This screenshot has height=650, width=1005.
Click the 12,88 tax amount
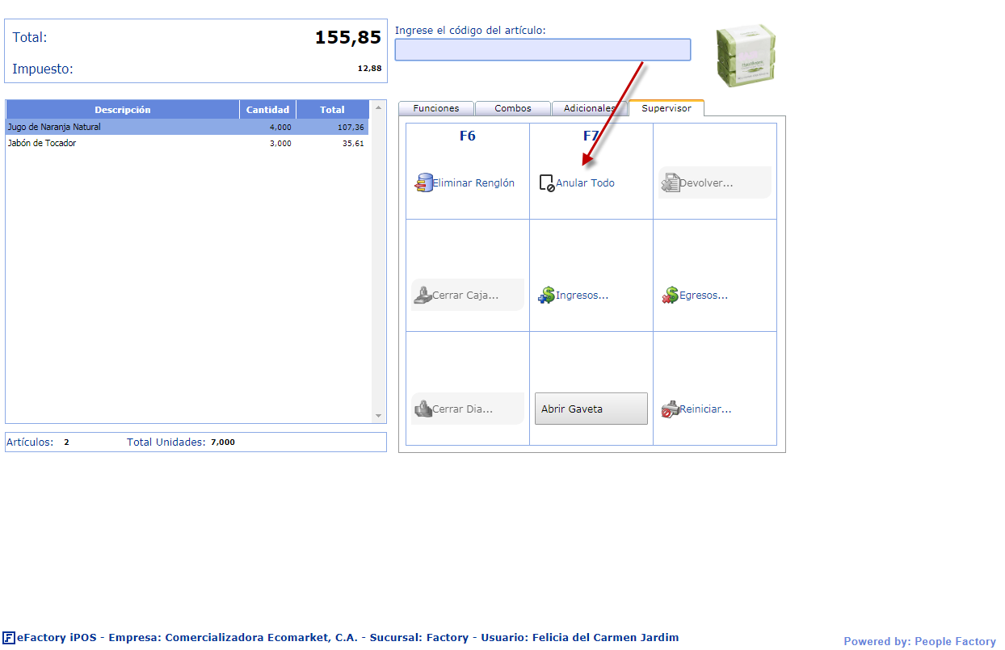click(x=370, y=69)
